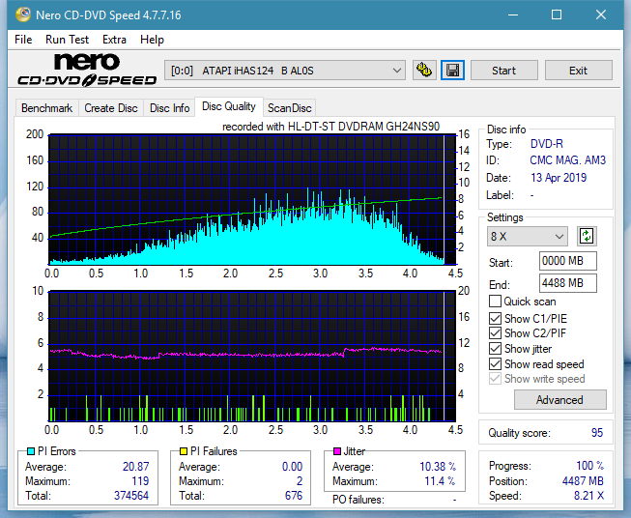Disable Show C1/PIE checkbox
This screenshot has width=631, height=518.
pos(495,318)
